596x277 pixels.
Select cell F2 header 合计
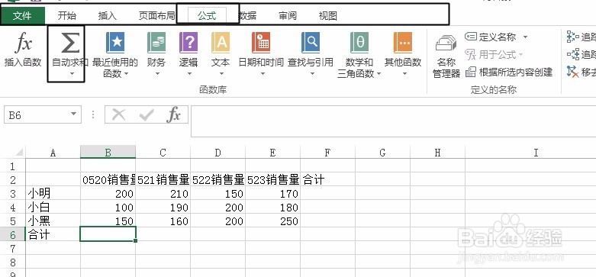[327, 179]
